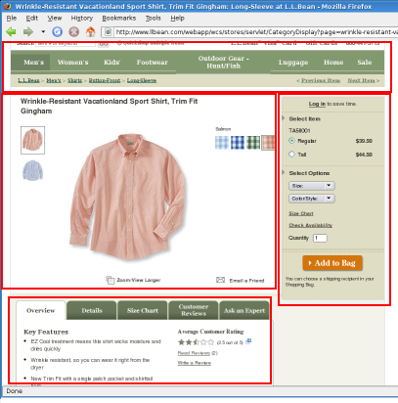This screenshot has width=398, height=403.
Task: Open the Tools menu
Action: click(154, 19)
